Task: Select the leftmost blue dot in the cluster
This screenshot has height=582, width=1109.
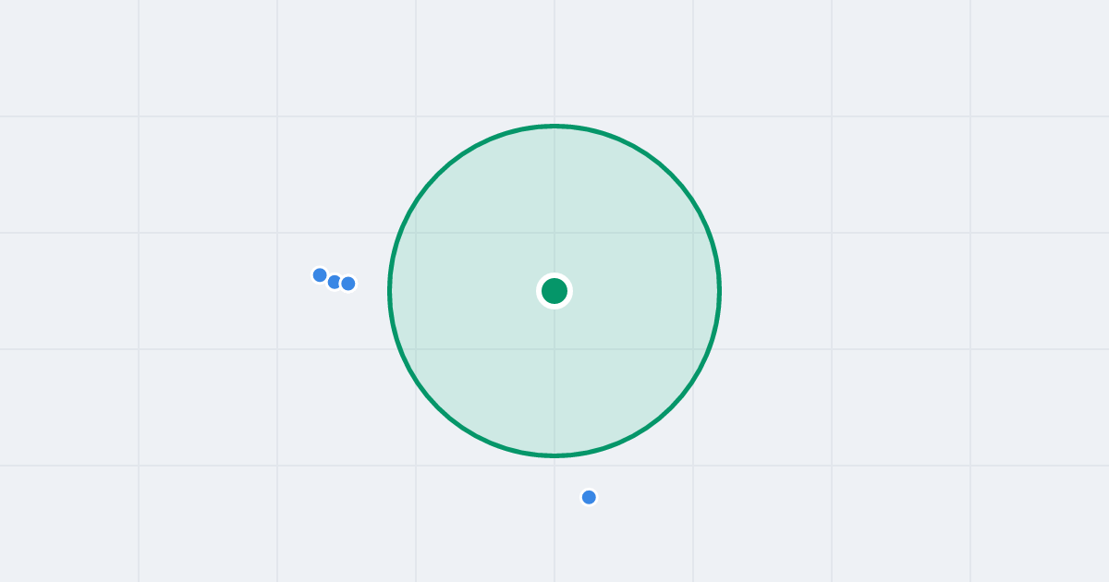Action: 320,275
